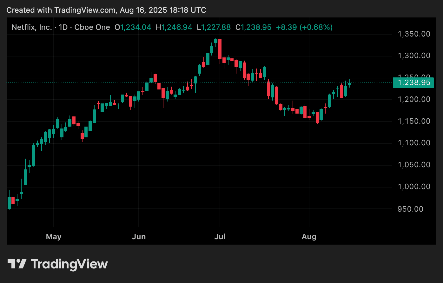
Task: Click the Jun label on time axis
Action: [x=139, y=237]
